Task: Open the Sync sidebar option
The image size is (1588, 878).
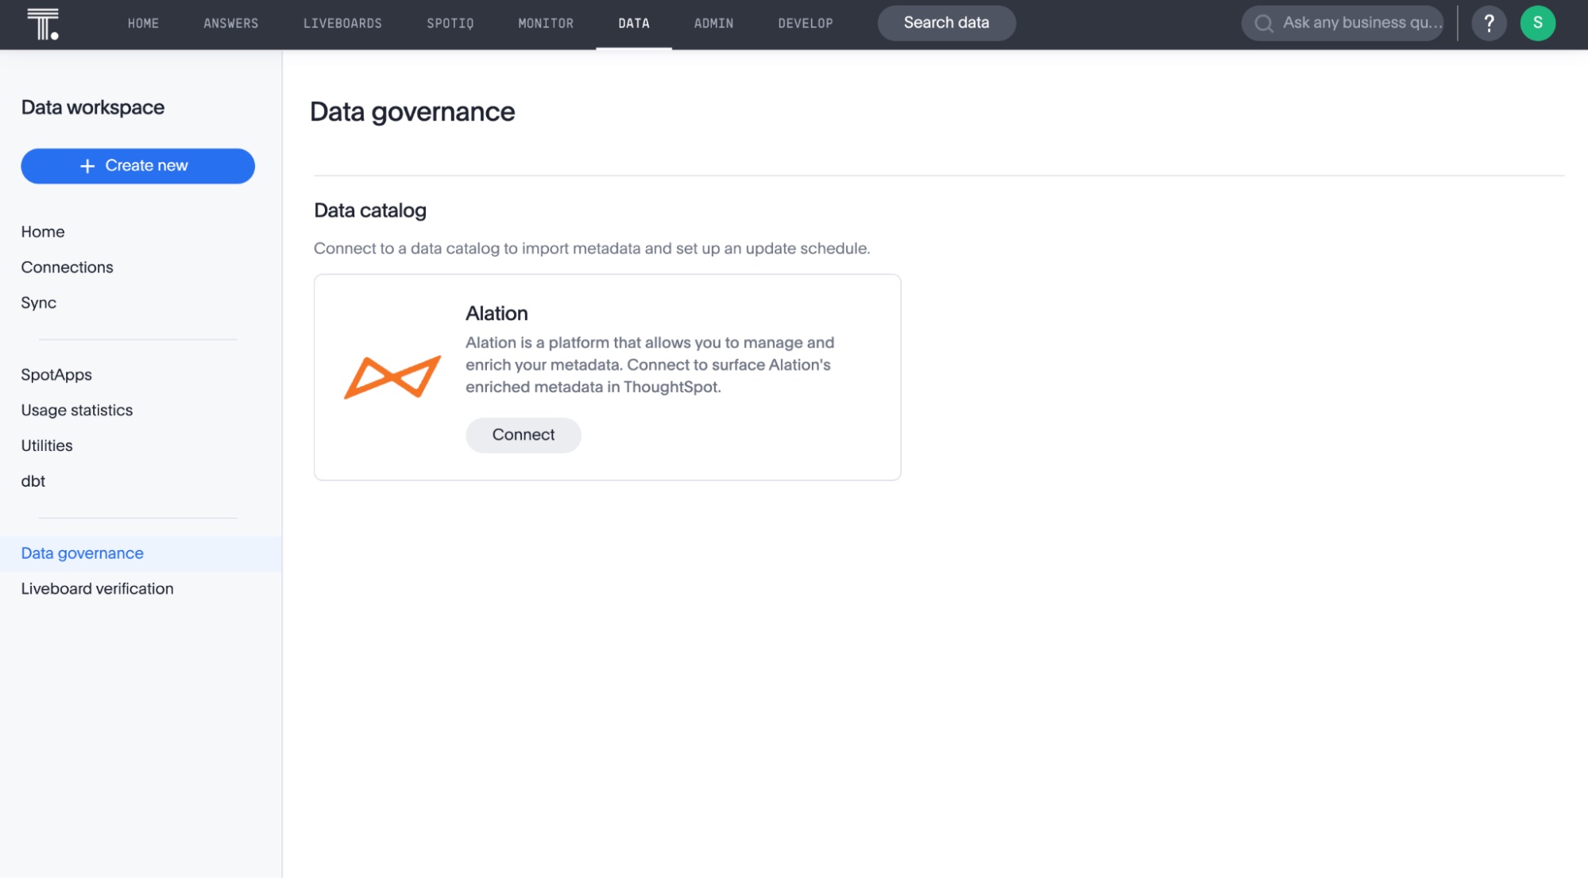Action: click(38, 302)
